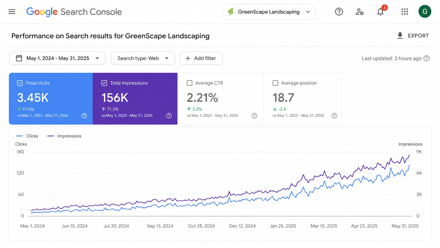This screenshot has height=248, width=440.
Task: Uncheck the Total impressions checkbox
Action: 104,83
